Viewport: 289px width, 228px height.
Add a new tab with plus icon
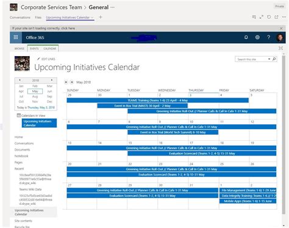101,17
